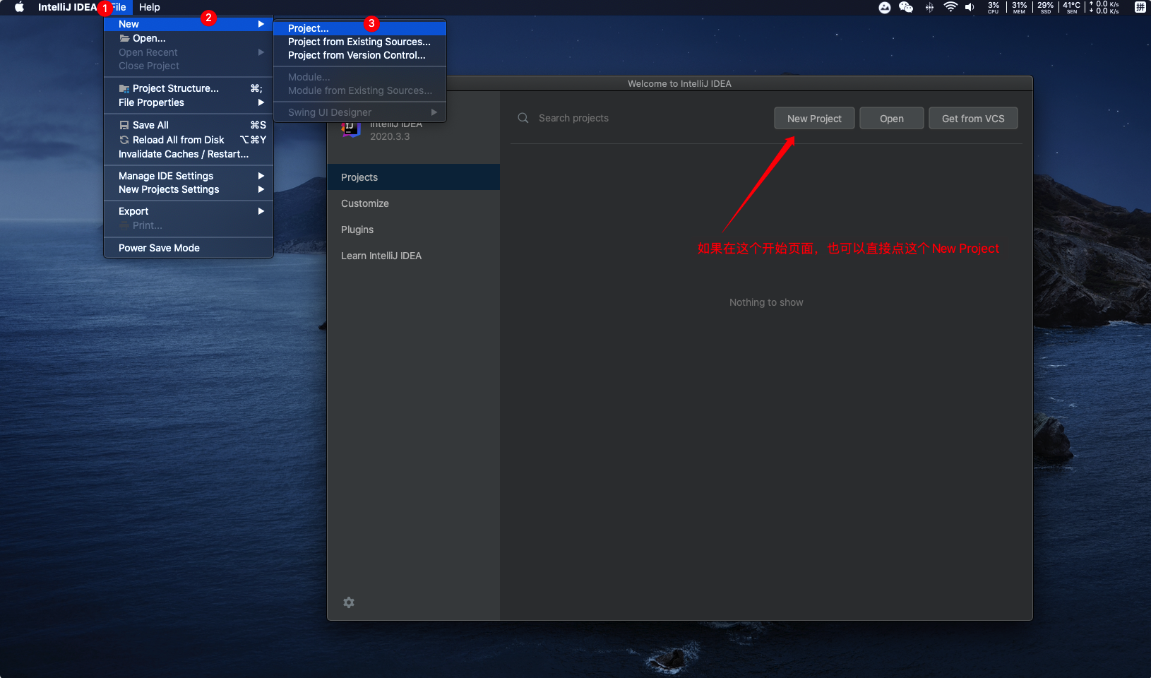
Task: Click the IntelliJ IDEA logo icon
Action: pos(351,129)
